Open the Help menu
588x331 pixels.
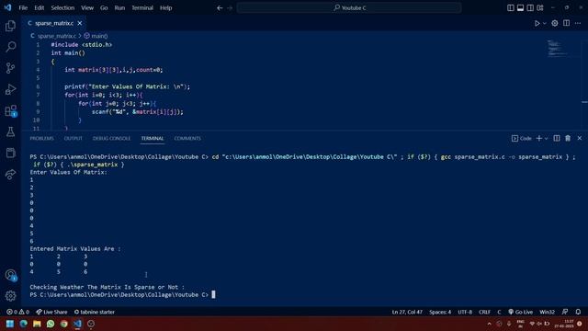point(165,8)
